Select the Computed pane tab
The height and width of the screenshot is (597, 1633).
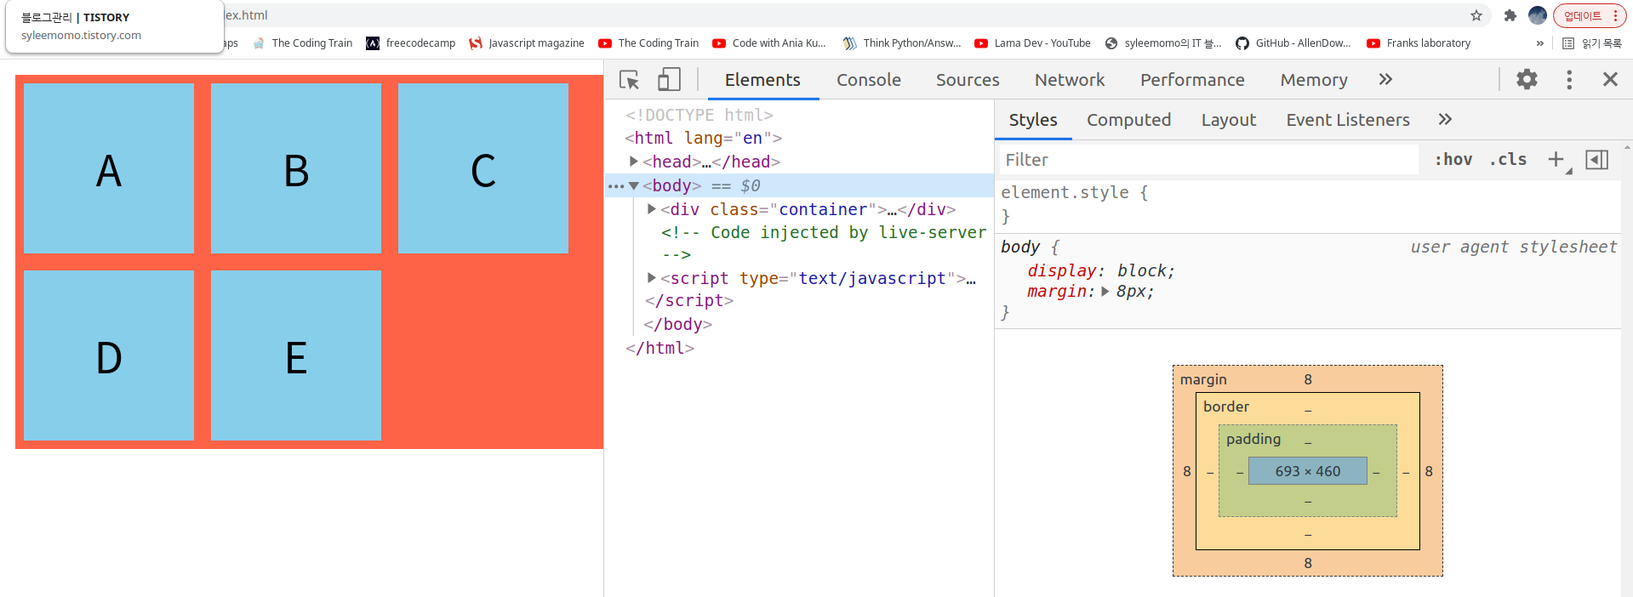pos(1128,120)
